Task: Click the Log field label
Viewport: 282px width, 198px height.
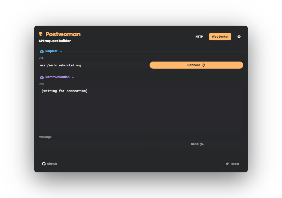Action: click(41, 83)
